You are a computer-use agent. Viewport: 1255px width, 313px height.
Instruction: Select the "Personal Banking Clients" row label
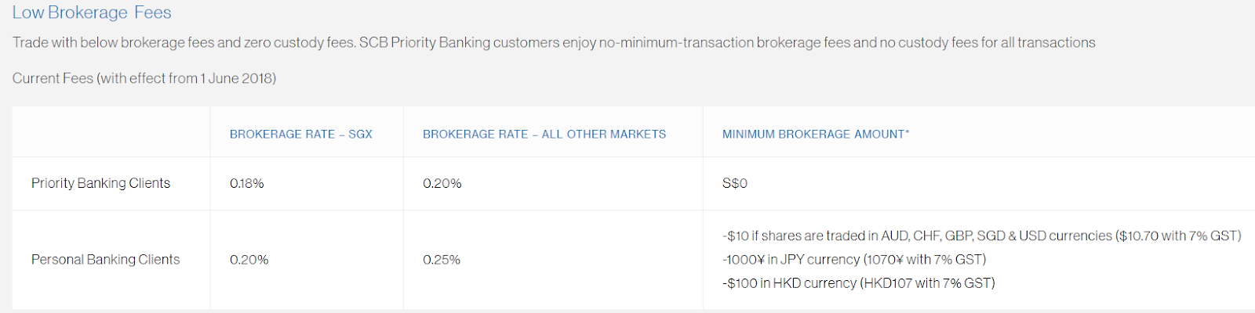pos(105,259)
